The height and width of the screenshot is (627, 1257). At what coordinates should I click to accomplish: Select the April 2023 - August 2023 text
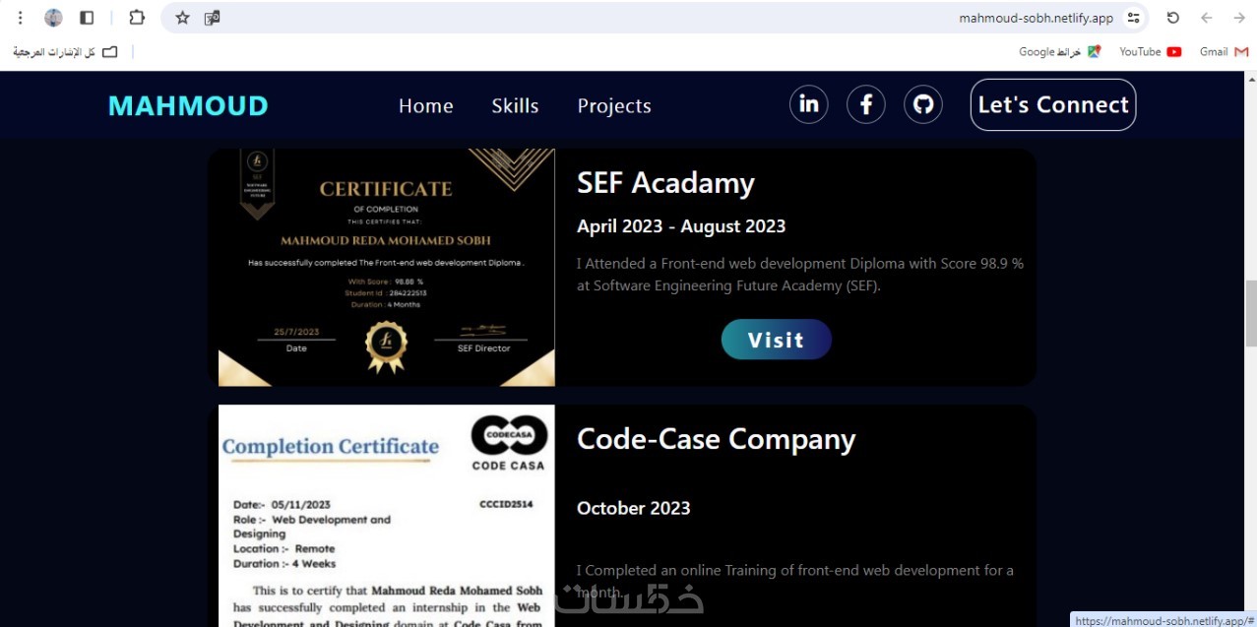681,226
